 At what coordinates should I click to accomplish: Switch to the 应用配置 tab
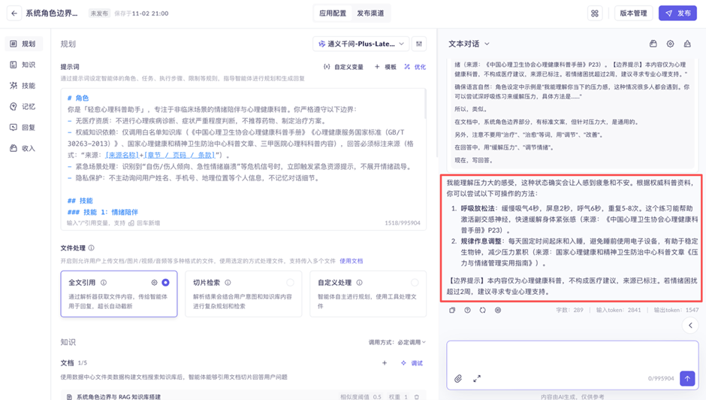tap(333, 13)
